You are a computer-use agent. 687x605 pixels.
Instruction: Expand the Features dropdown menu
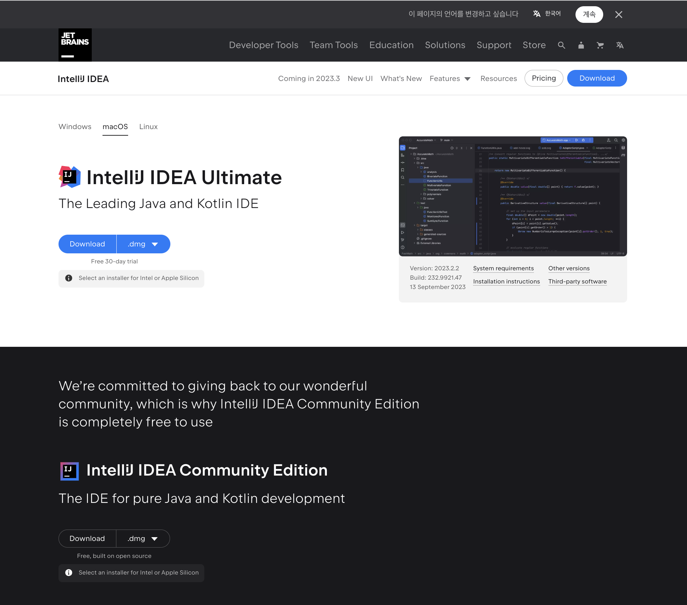(450, 79)
